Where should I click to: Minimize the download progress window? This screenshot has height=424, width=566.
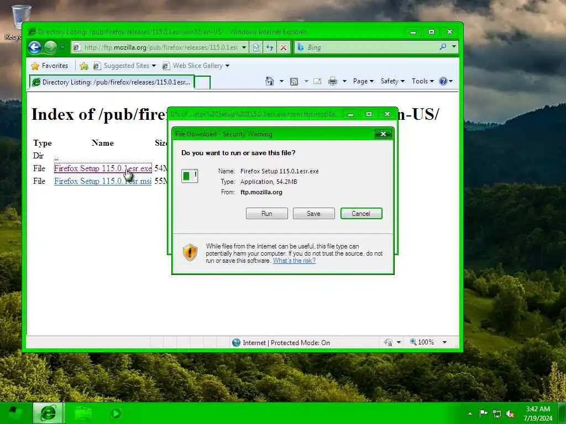[x=350, y=114]
